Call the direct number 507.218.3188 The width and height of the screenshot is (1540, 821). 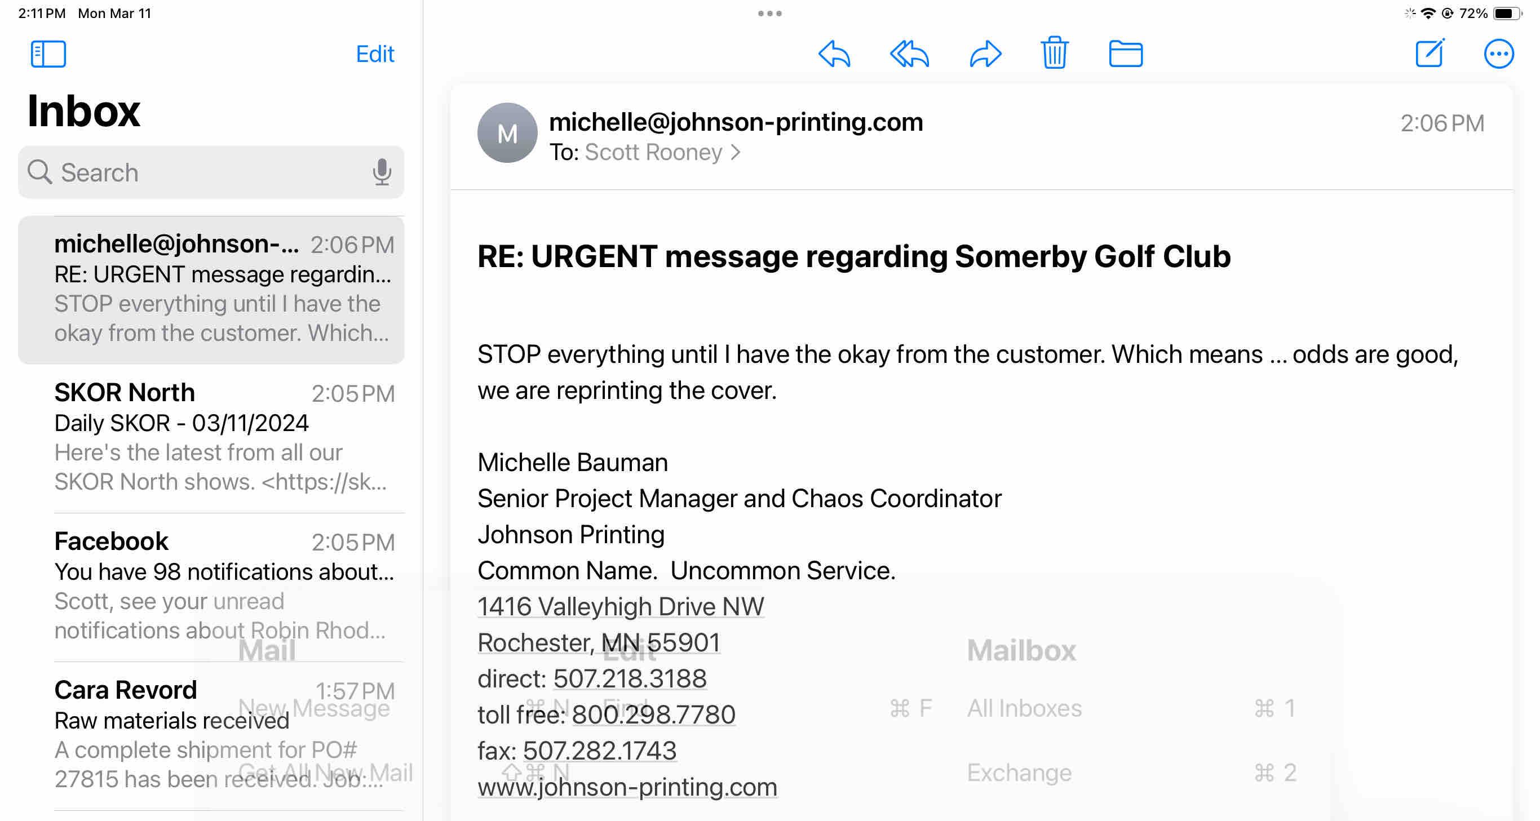tap(630, 679)
